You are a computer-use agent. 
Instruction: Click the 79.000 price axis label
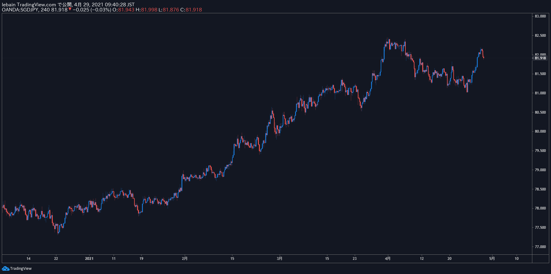click(540, 170)
